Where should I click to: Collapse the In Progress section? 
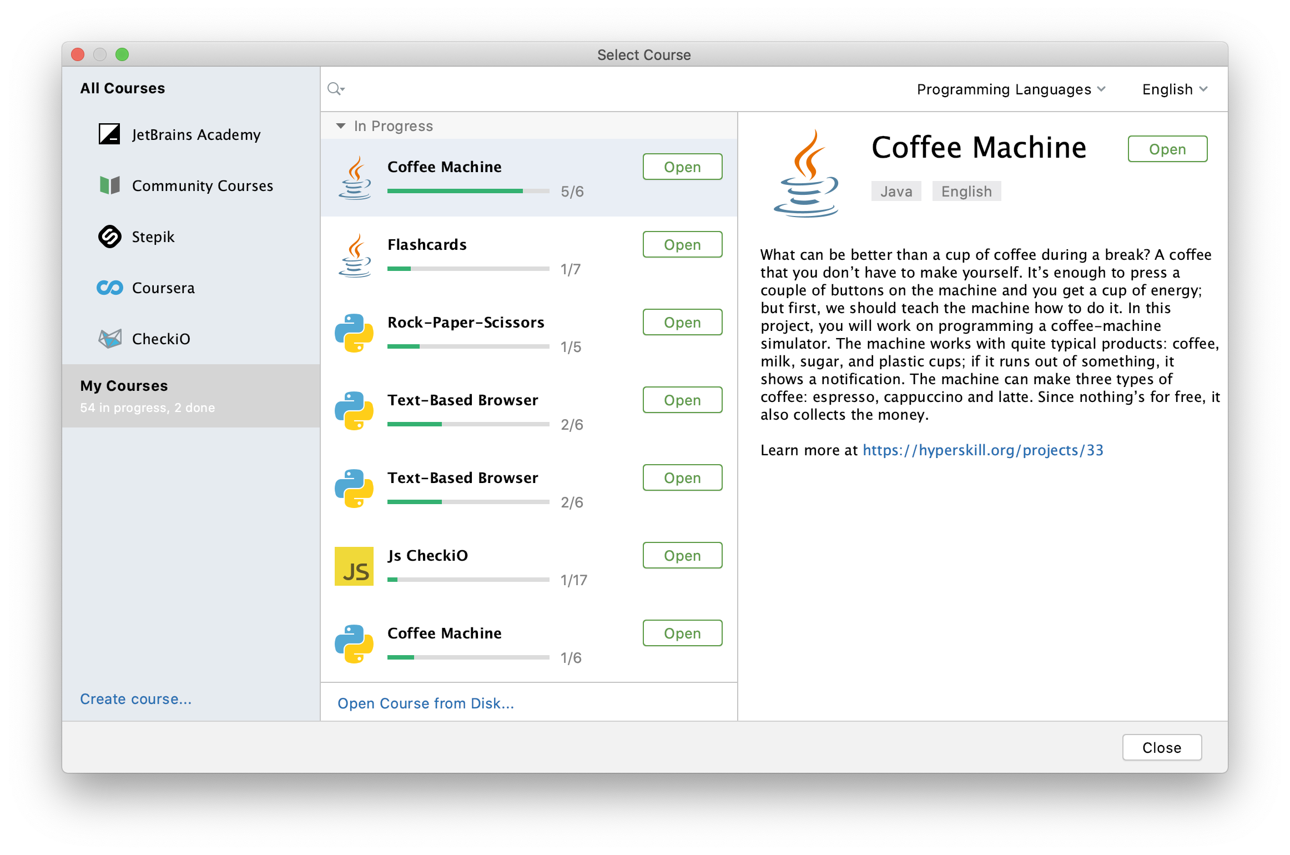340,126
